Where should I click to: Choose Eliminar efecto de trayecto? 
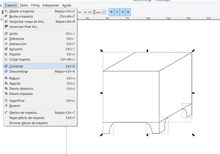[40, 123]
